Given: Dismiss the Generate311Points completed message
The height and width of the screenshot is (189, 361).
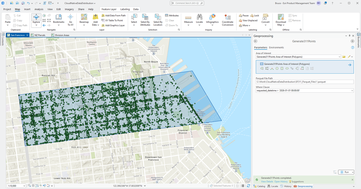Looking at the screenshot, I should click(352, 180).
